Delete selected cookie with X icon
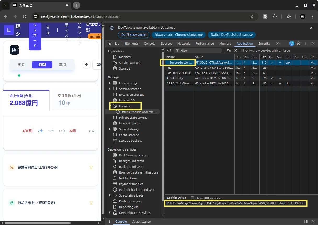 236,50
